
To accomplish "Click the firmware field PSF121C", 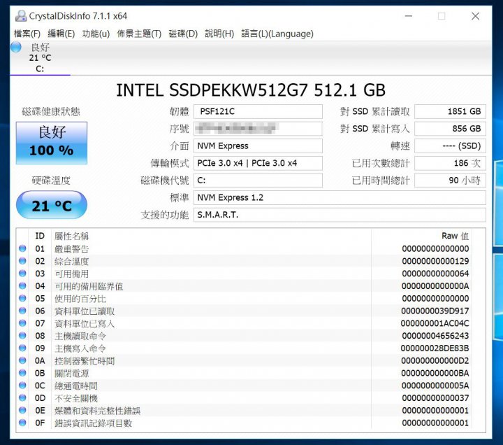I will pos(258,111).
